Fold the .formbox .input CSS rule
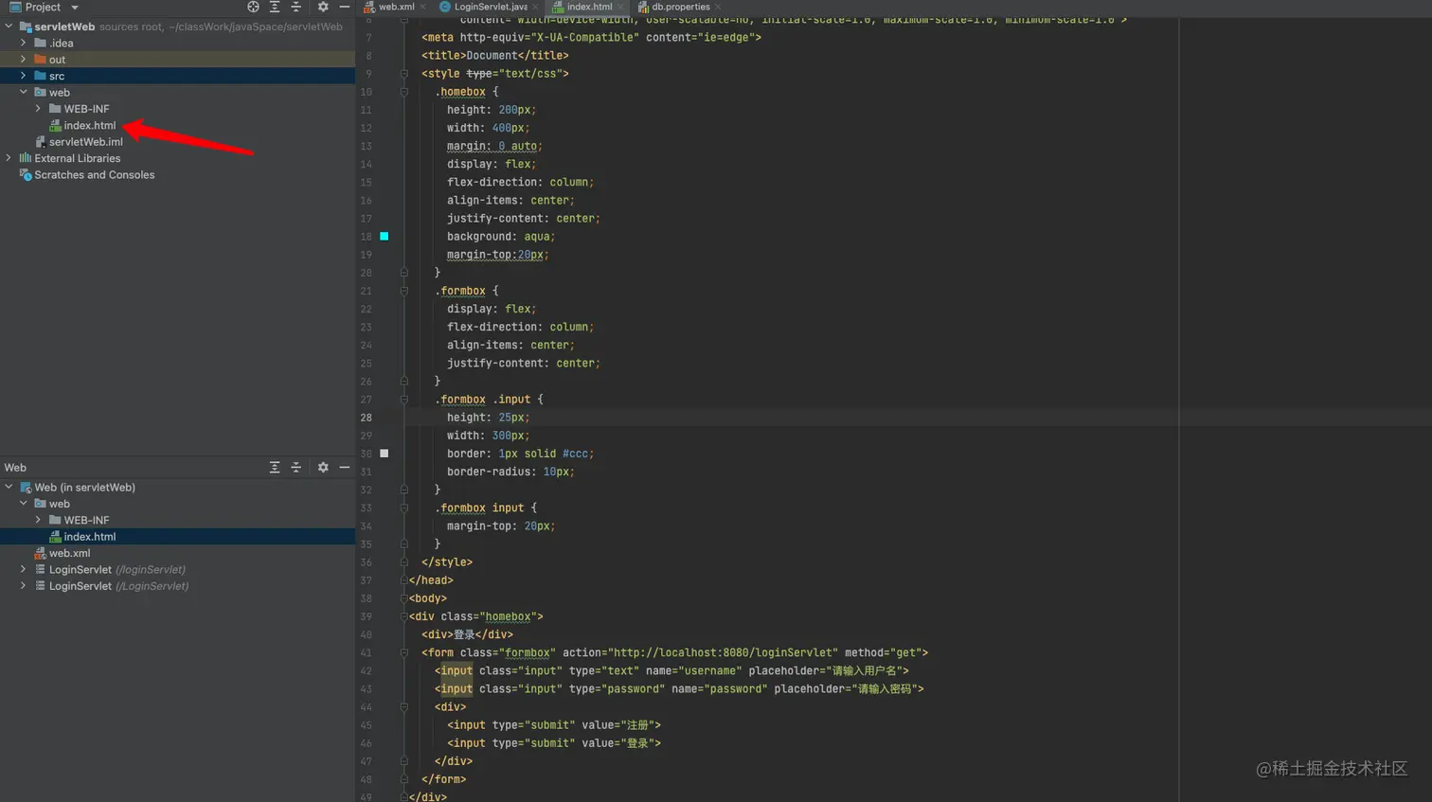Image resolution: width=1432 pixels, height=802 pixels. (404, 400)
